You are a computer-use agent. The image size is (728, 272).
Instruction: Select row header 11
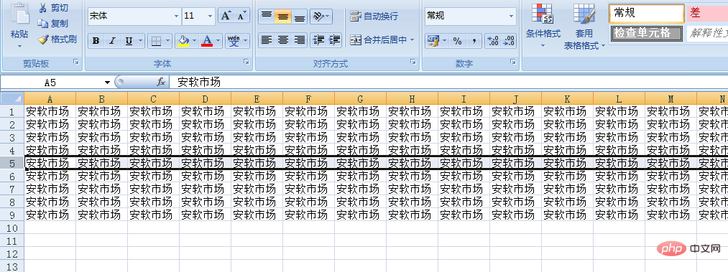coord(12,241)
